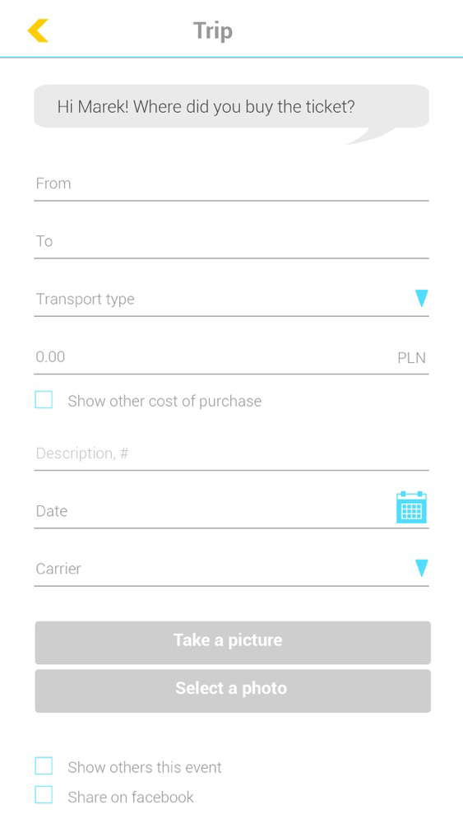Click the Description, # text field
The image size is (463, 823).
click(231, 454)
